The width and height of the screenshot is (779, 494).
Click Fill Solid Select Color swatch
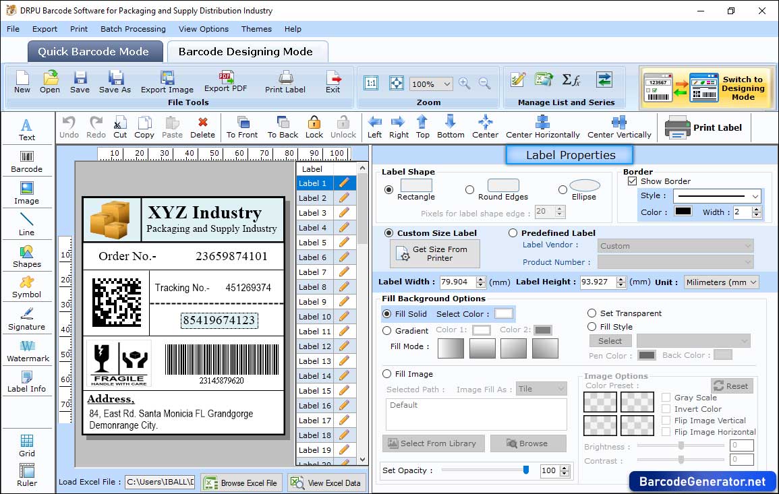pos(503,314)
